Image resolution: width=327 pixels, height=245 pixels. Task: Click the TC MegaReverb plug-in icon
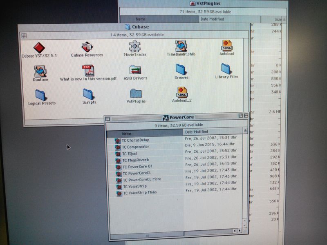click(x=118, y=160)
